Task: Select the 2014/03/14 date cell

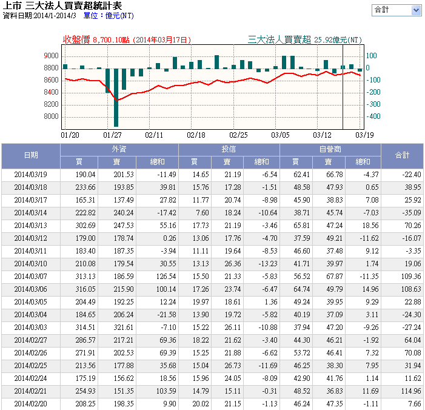Action: [x=31, y=213]
